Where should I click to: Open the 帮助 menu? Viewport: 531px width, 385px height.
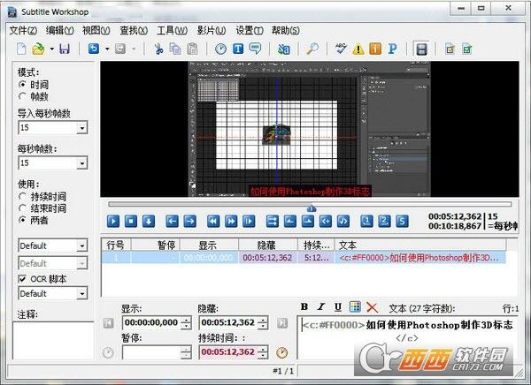point(286,30)
